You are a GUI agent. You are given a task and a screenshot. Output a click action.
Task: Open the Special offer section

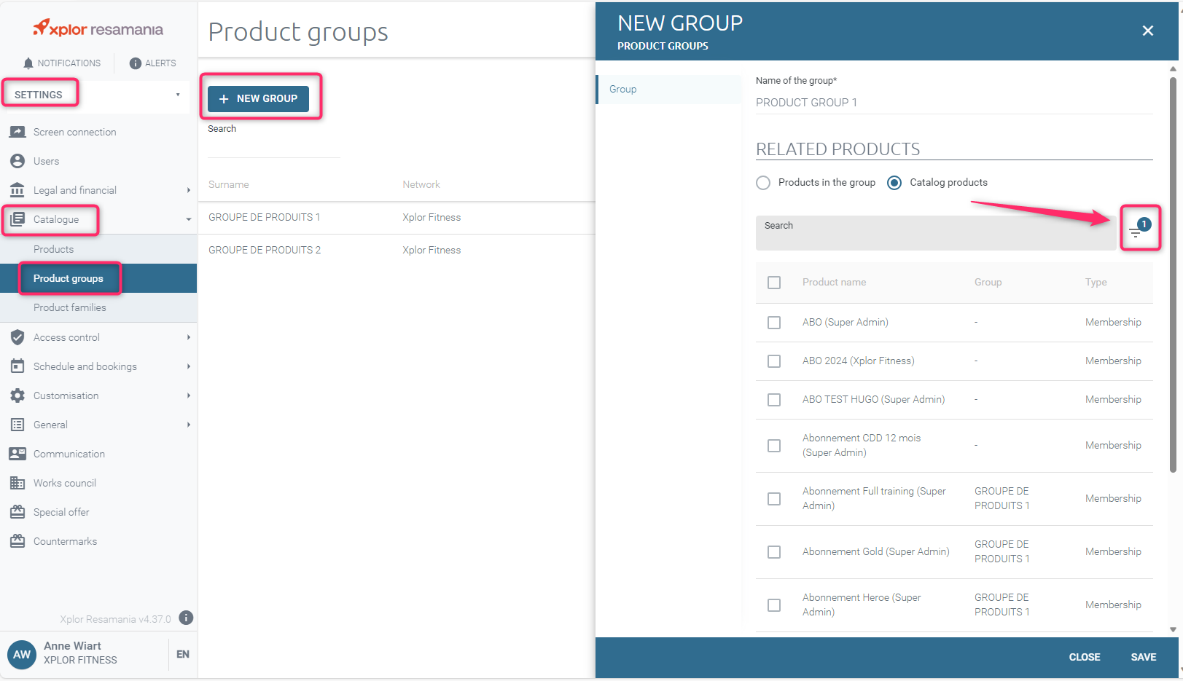coord(61,512)
